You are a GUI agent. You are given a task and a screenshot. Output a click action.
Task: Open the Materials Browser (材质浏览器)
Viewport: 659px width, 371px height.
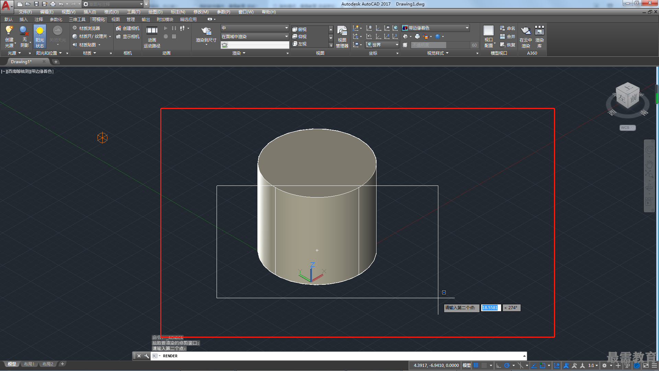86,28
